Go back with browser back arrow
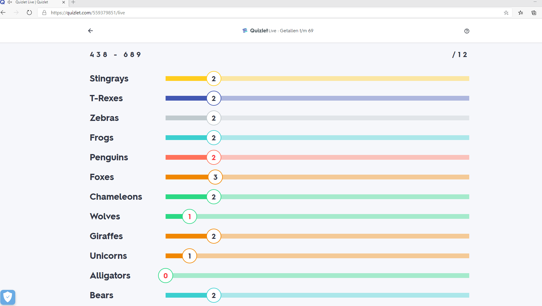 (x=4, y=13)
